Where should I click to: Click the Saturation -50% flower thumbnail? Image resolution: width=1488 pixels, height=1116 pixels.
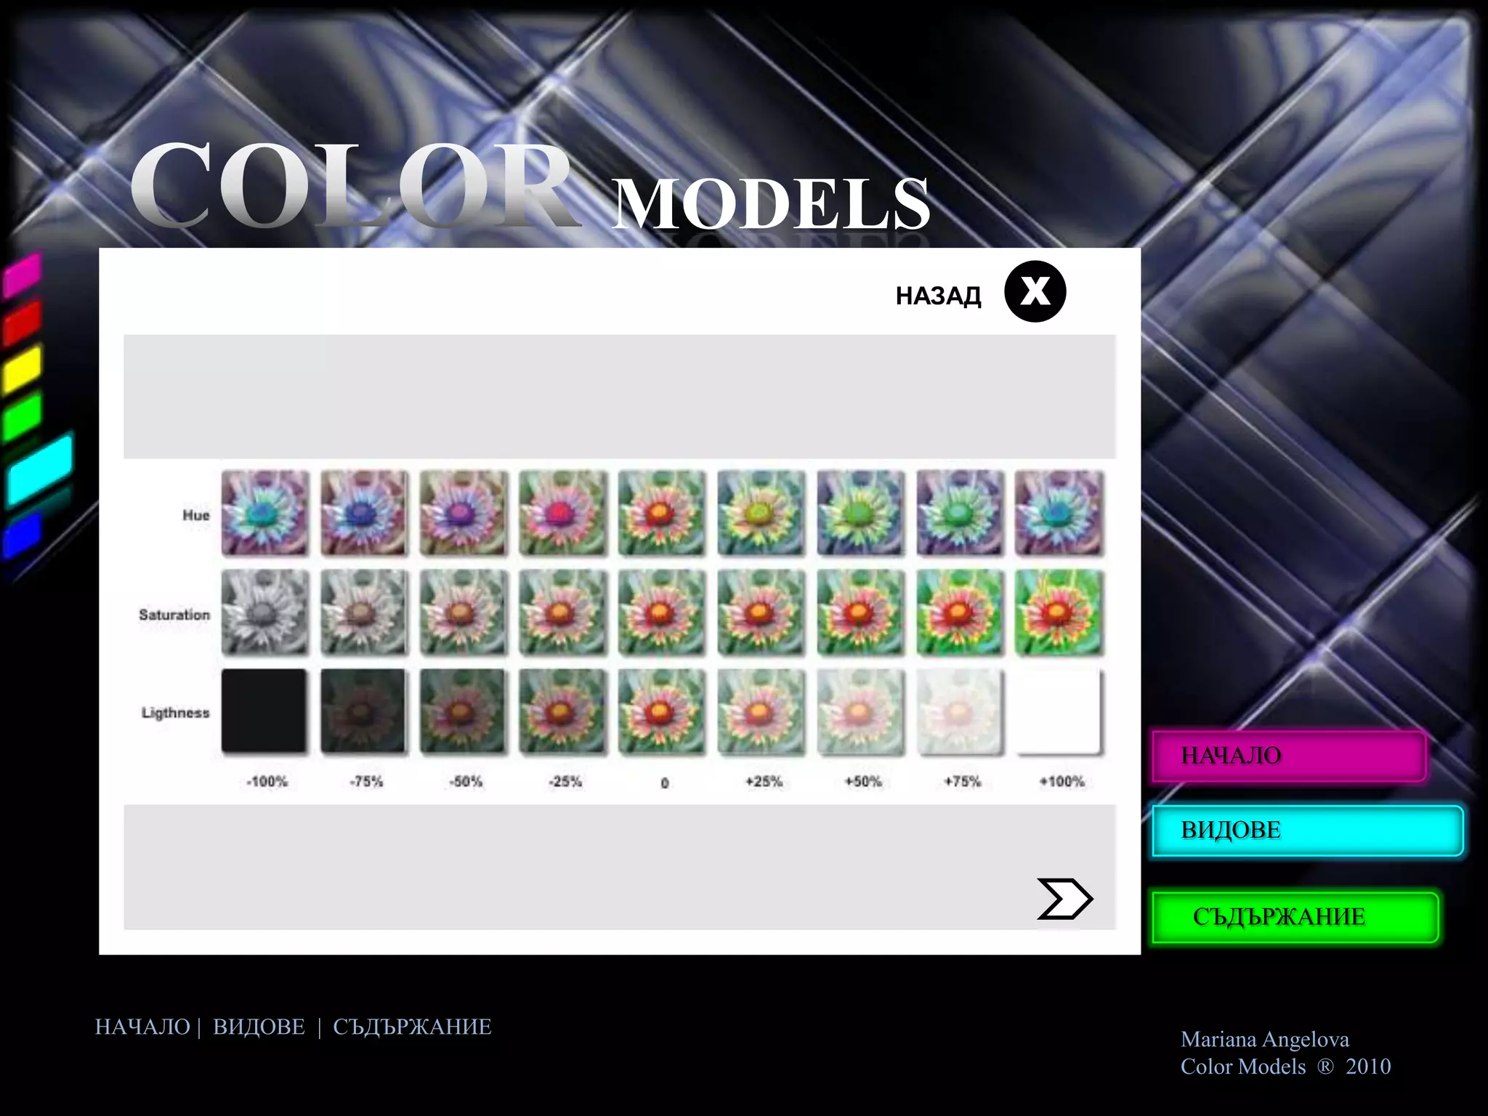click(x=464, y=612)
